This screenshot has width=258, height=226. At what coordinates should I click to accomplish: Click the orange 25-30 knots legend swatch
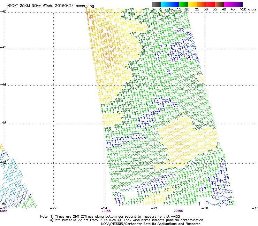(202, 4)
